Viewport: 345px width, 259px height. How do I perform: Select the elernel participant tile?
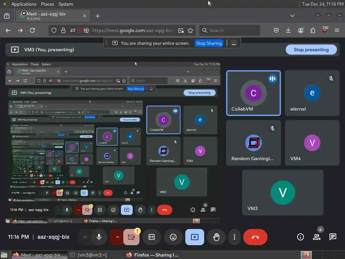pos(312,93)
